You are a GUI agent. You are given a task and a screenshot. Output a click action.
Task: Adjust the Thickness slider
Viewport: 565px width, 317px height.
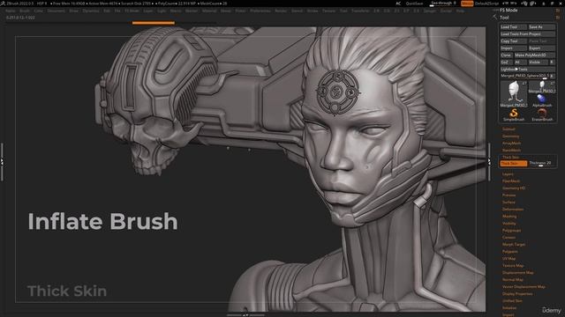(541, 164)
